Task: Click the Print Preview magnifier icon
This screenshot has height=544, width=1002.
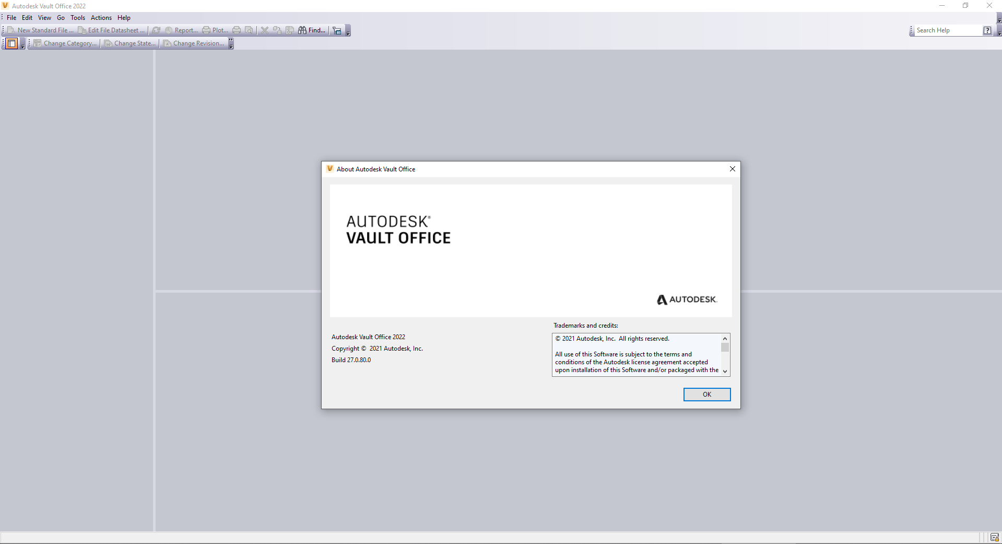Action: [249, 30]
